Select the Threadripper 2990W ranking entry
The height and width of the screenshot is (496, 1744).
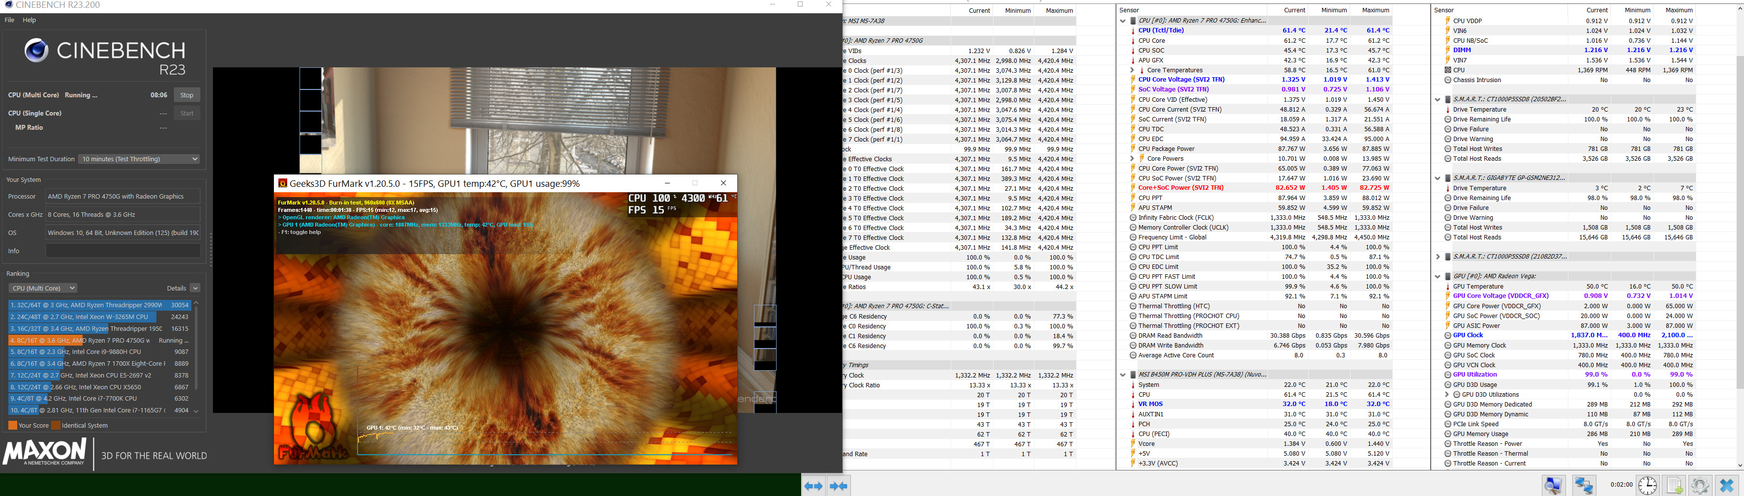[99, 305]
